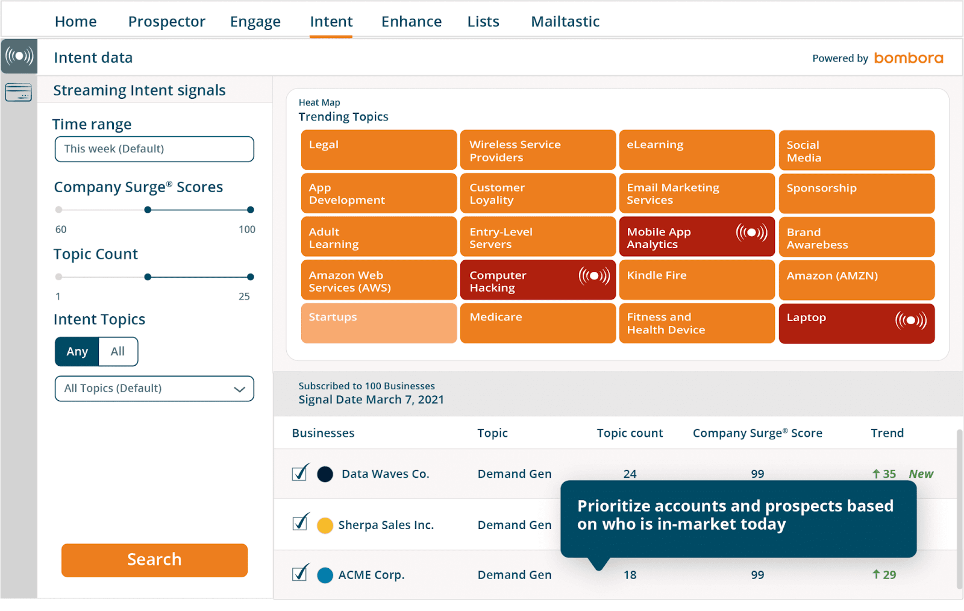Click the company color dot beside Data Waves Co.
This screenshot has width=964, height=611.
[325, 474]
